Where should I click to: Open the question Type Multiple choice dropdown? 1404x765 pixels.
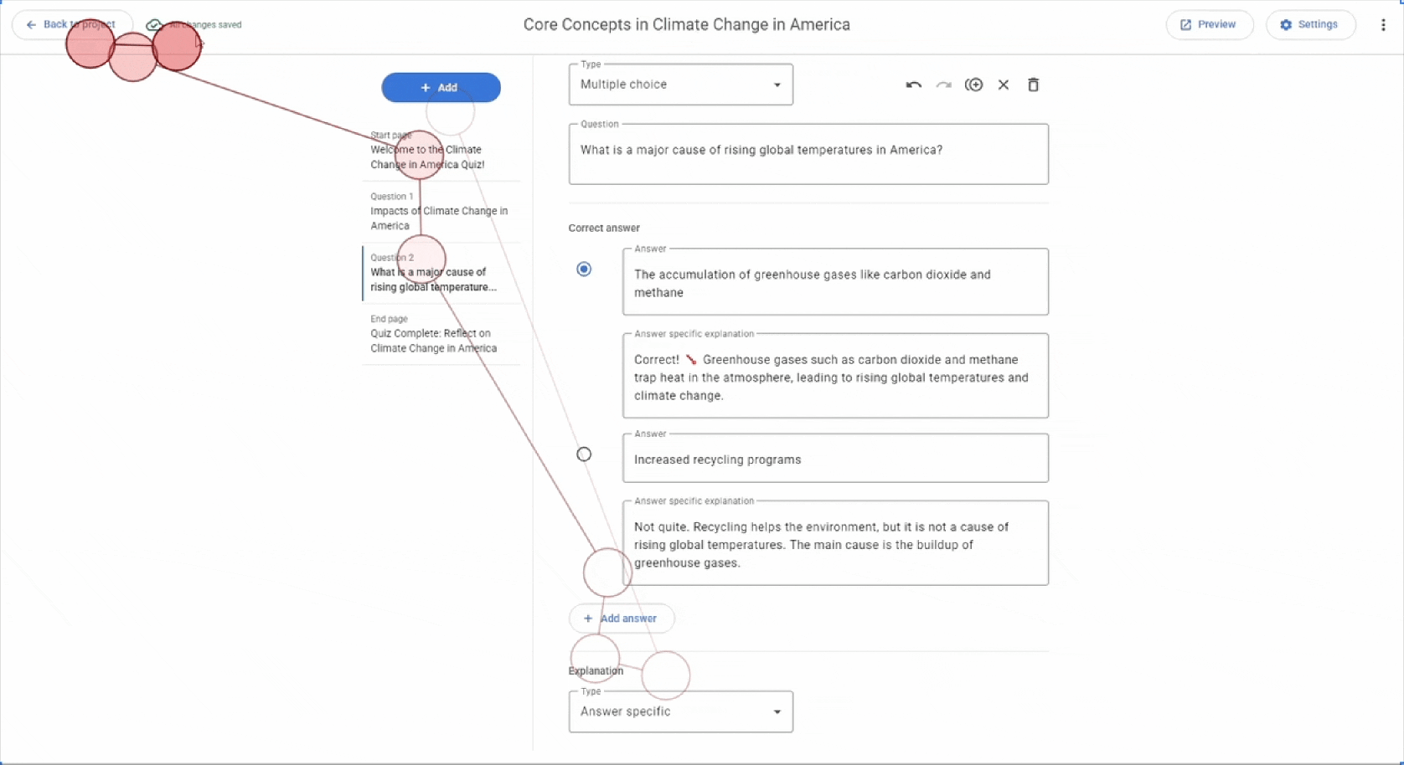[x=680, y=85]
